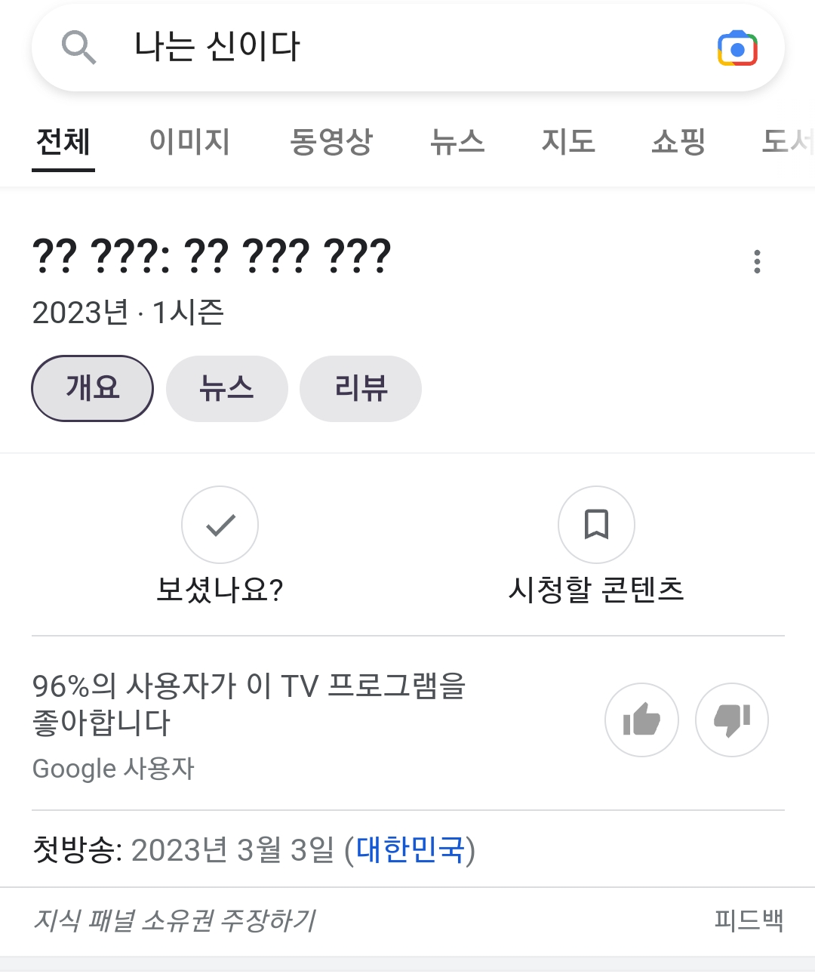Viewport: 815px width, 974px height.
Task: Switch to the 이미지 tab
Action: click(x=189, y=141)
